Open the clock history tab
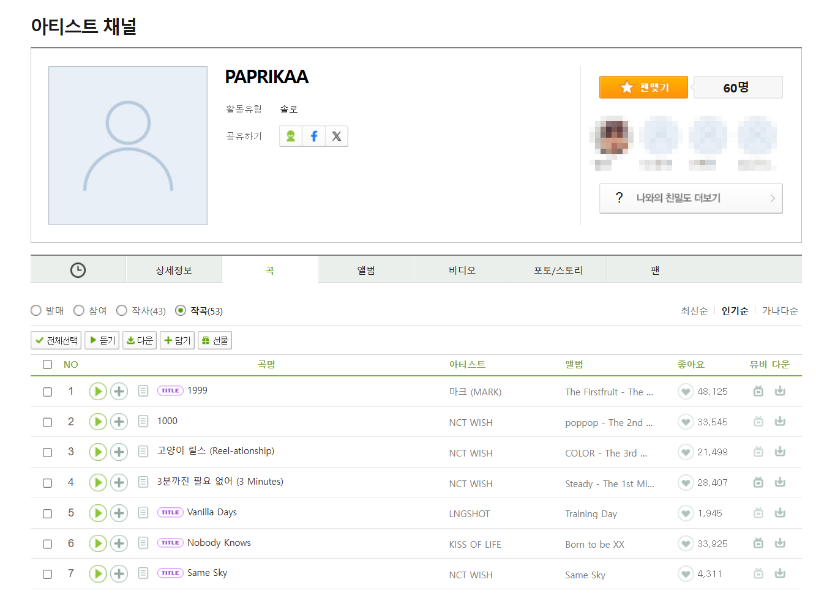This screenshot has height=593, width=816. pyautogui.click(x=78, y=270)
